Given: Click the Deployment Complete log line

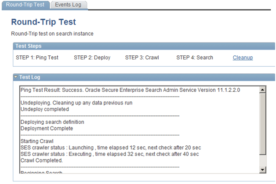Looking at the screenshot, I should click(47, 128).
